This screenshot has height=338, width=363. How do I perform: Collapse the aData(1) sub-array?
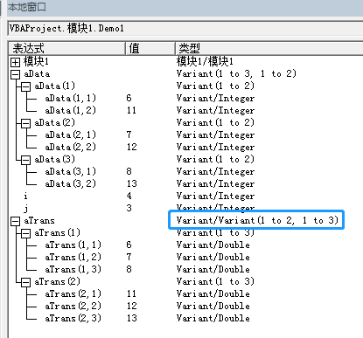pos(25,86)
